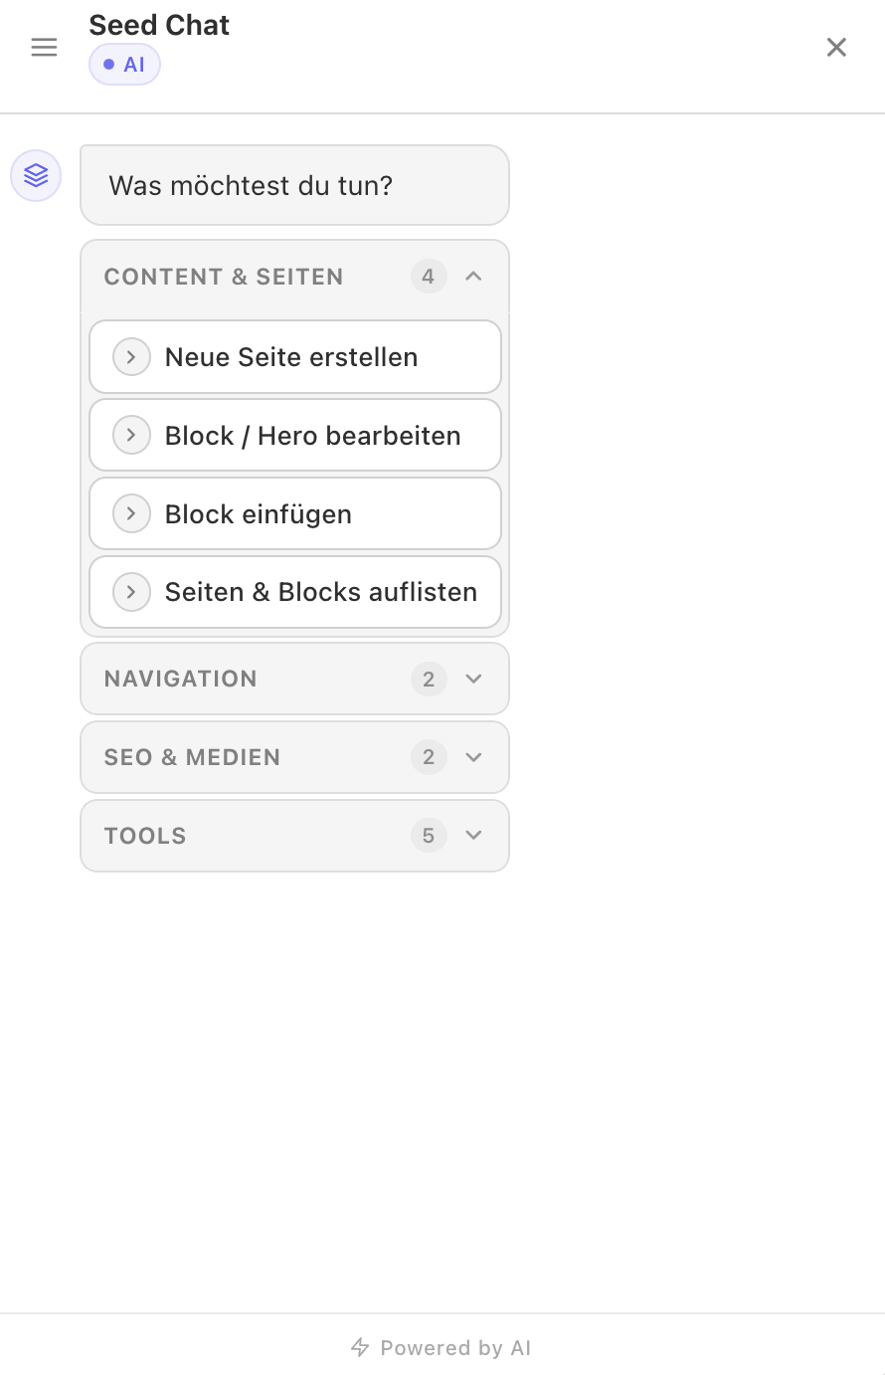Click the arrow icon on Block / Hero bearbeiten
The height and width of the screenshot is (1375, 885).
pyautogui.click(x=130, y=435)
